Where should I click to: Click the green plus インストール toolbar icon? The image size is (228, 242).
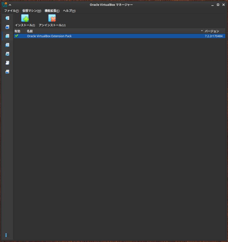[25, 18]
